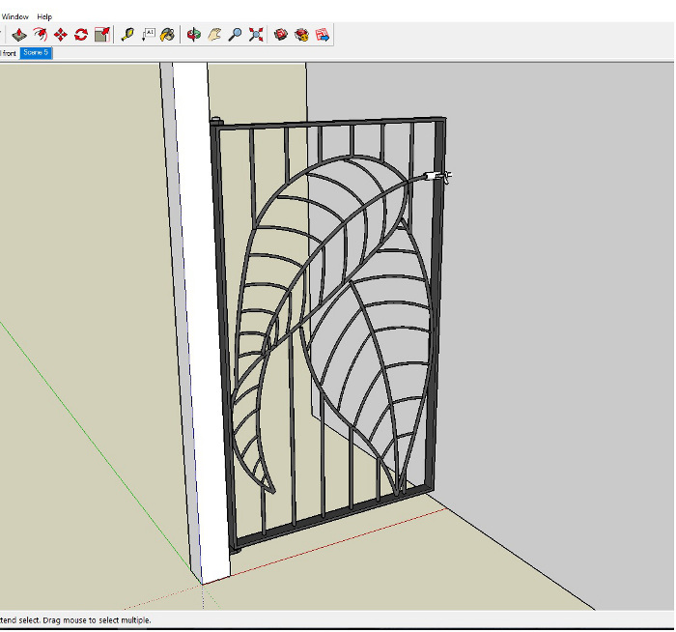
Task: Choose the Rotate tool
Action: point(81,35)
